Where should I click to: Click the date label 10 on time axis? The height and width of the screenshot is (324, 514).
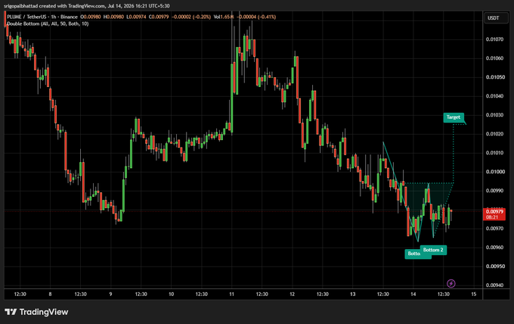click(x=171, y=294)
